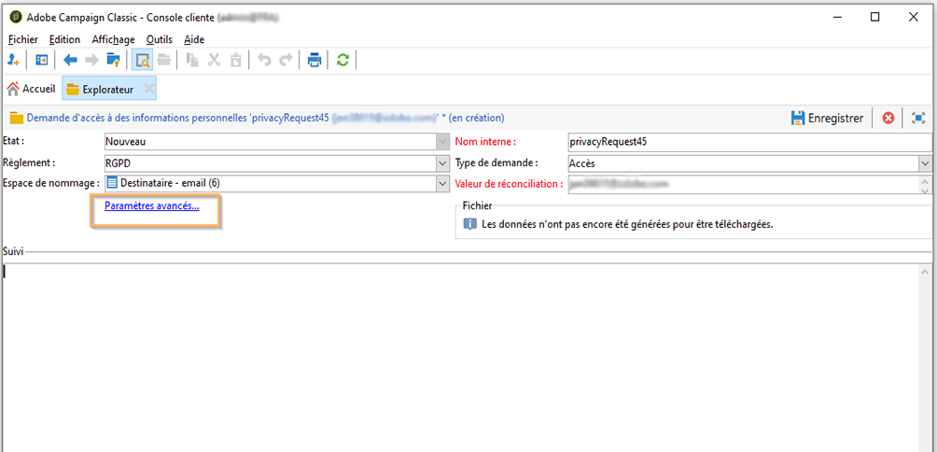Viewport: 937px width, 452px height.
Task: Click the Paste clipboard icon
Action: [x=235, y=60]
